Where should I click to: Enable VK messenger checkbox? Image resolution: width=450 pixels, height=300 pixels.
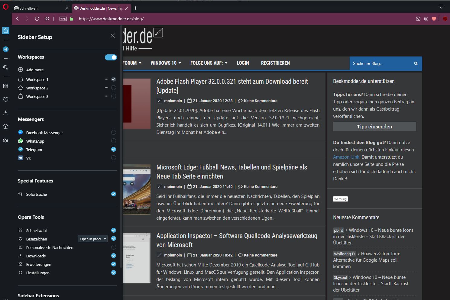[x=114, y=158]
